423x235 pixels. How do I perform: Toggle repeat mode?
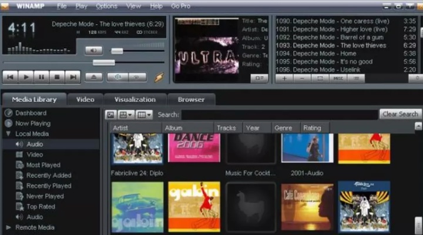(137, 77)
